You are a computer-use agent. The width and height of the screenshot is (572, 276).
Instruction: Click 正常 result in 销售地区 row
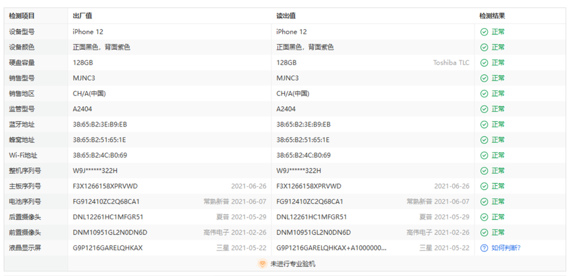tap(498, 94)
